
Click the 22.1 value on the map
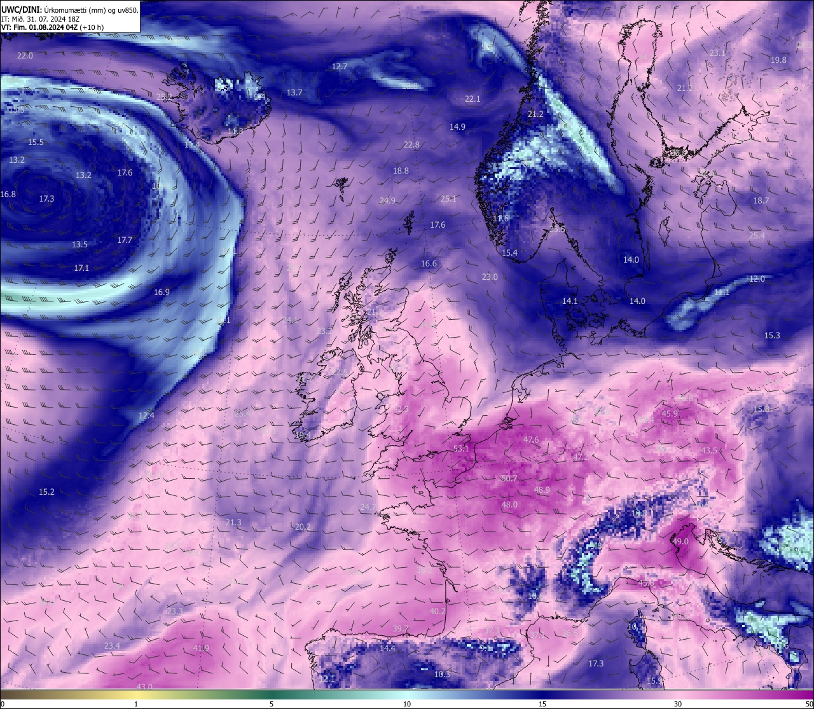[x=473, y=99]
